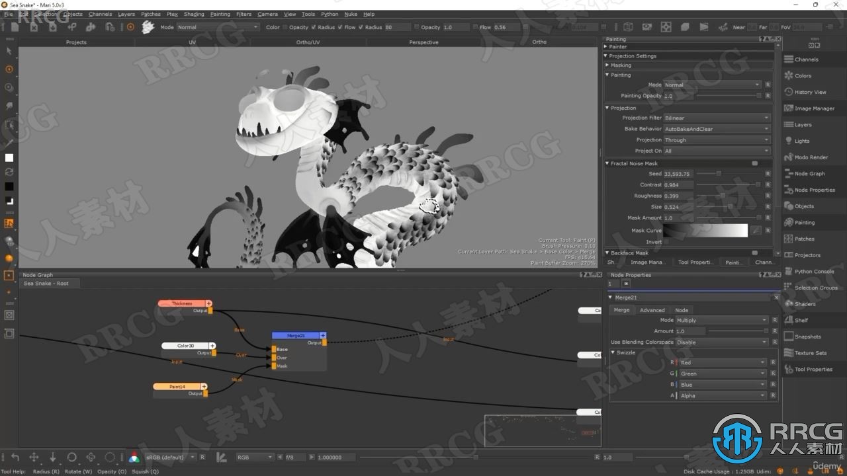This screenshot has width=847, height=476.
Task: Reset Seed value with R button
Action: (768, 174)
